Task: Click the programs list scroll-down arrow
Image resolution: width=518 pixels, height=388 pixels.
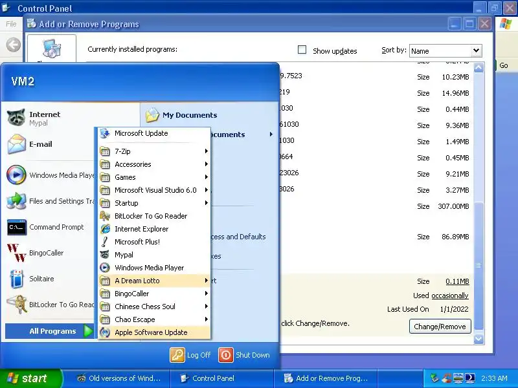Action: [479, 339]
